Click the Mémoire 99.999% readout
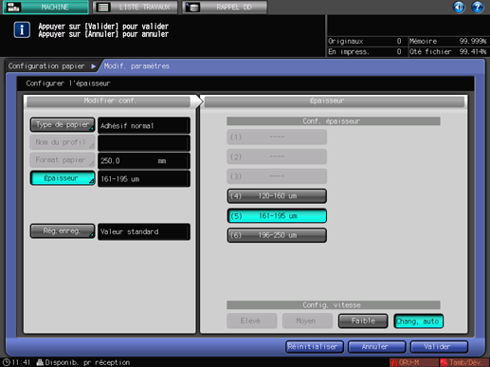 click(x=448, y=41)
